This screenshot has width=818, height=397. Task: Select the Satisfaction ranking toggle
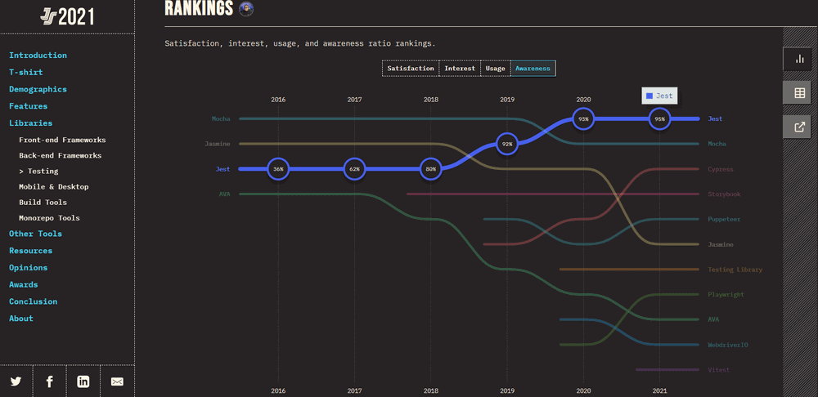pos(411,69)
